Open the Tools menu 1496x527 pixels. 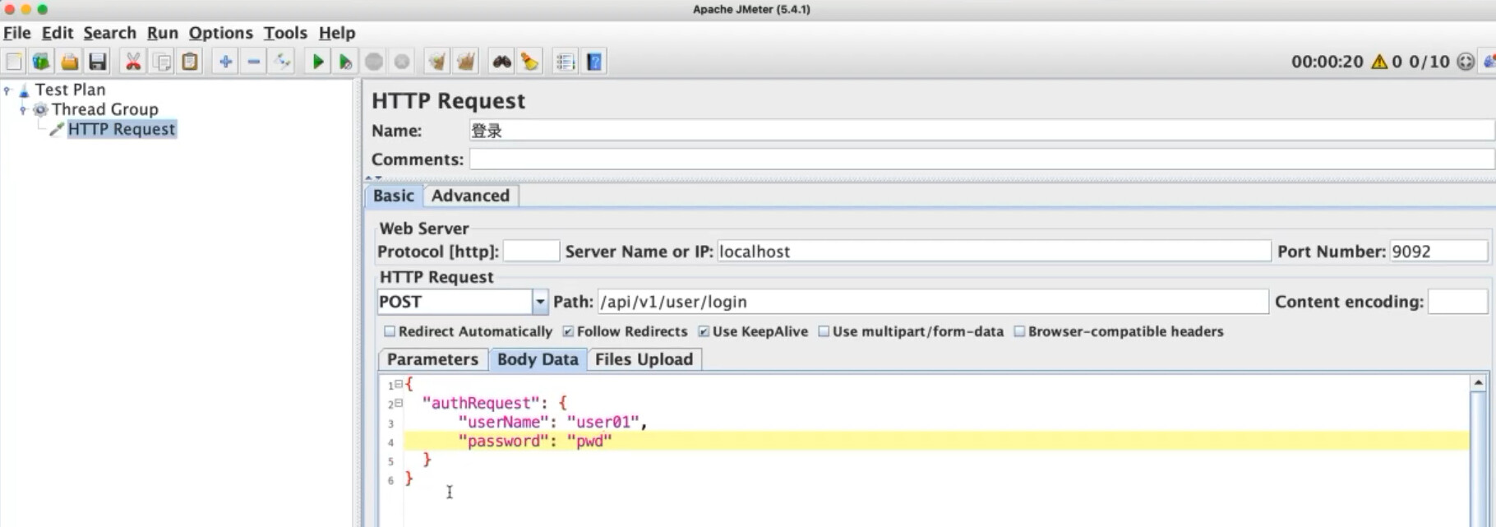tap(285, 33)
